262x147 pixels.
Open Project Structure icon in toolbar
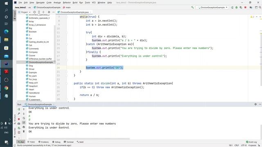pos(251,7)
